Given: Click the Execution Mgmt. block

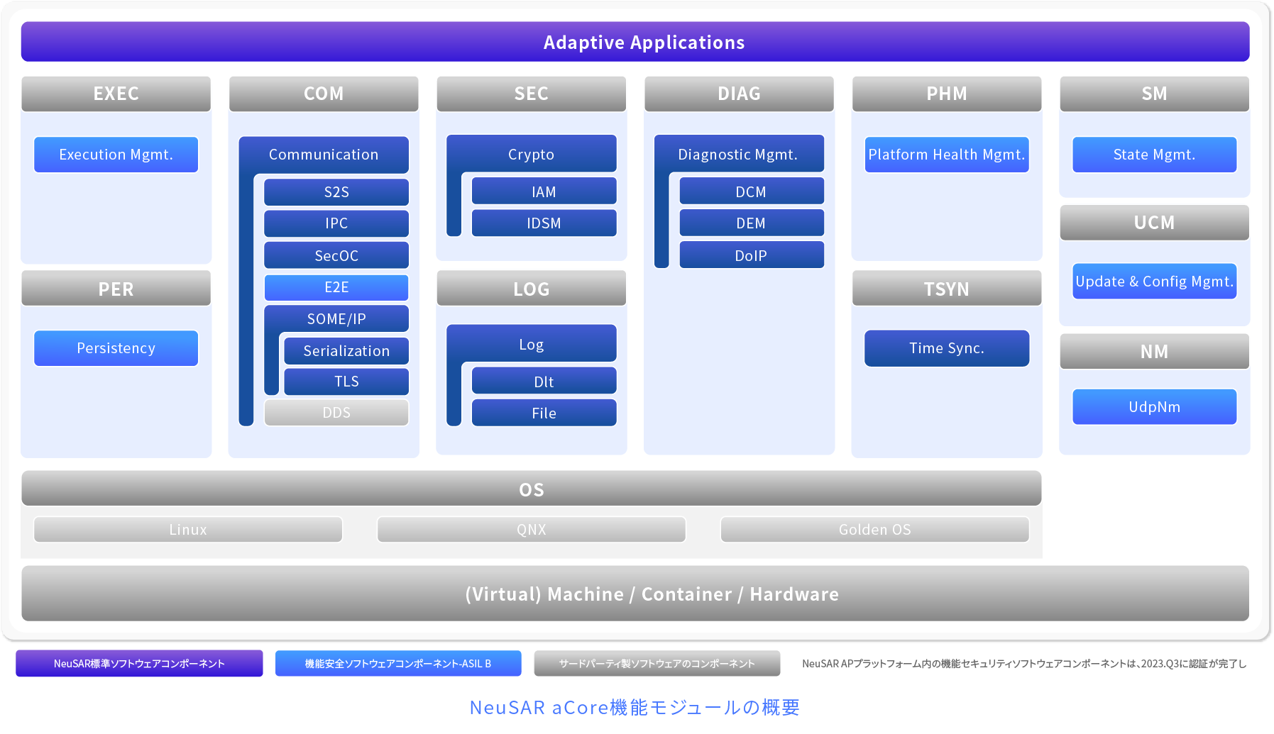Looking at the screenshot, I should tap(116, 155).
